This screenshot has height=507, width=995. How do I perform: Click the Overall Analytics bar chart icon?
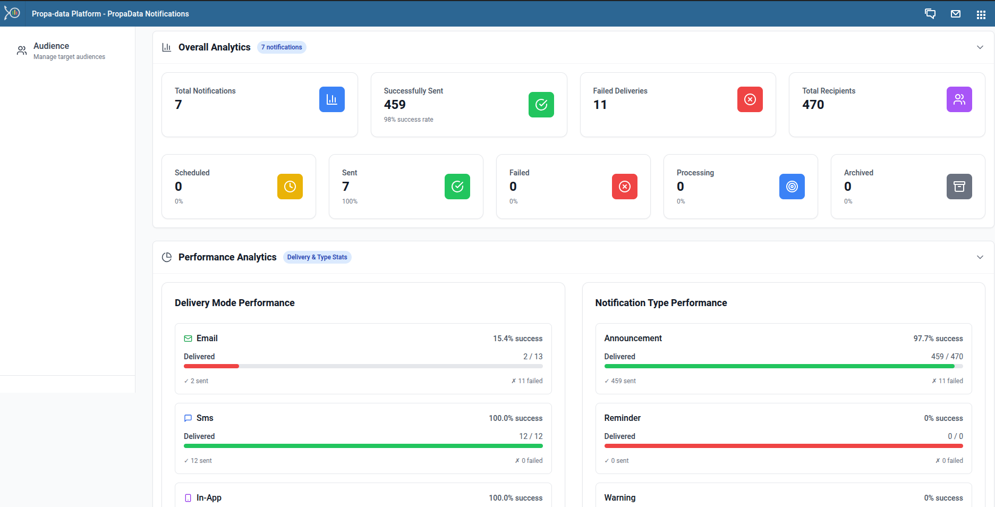pos(166,47)
